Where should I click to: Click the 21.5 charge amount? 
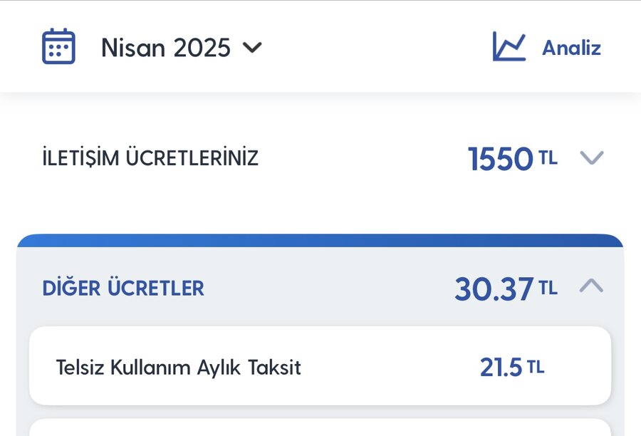point(501,368)
